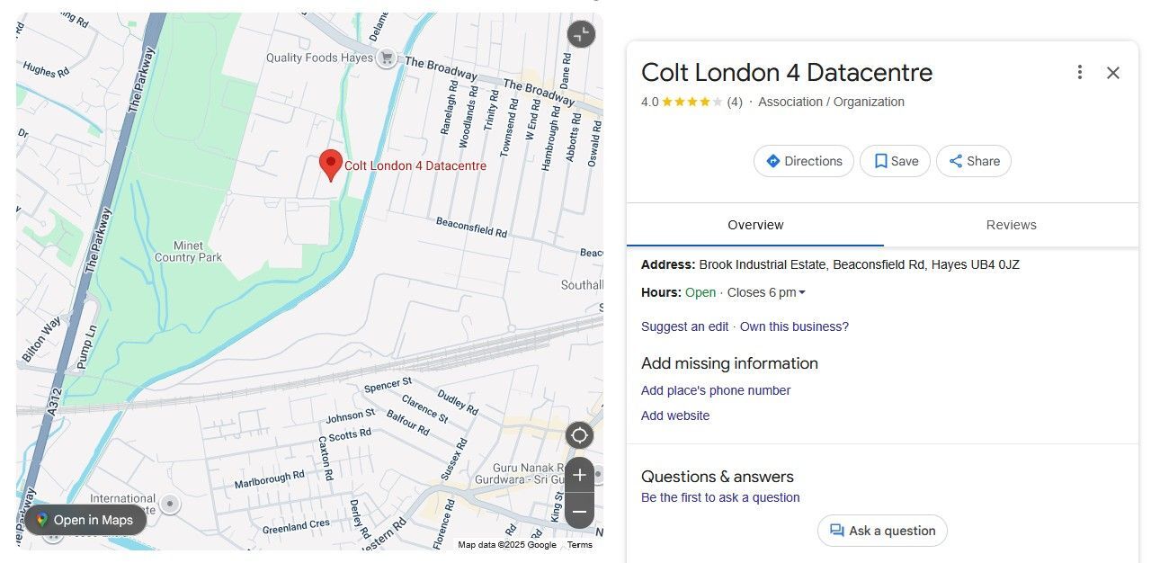
Task: Click the International Trading Estate map marker
Action: tap(169, 504)
